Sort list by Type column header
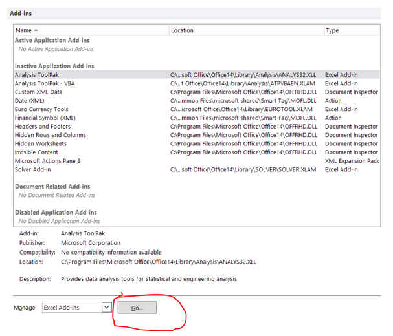The width and height of the screenshot is (393, 336). pos(332,30)
